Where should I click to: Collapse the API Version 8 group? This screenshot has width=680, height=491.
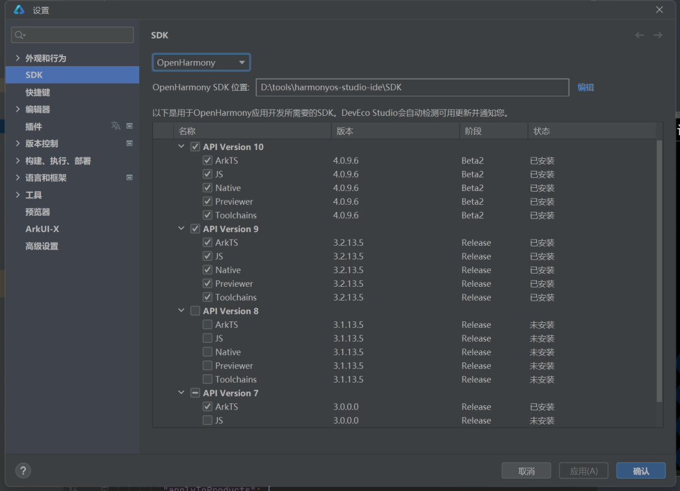(x=181, y=311)
